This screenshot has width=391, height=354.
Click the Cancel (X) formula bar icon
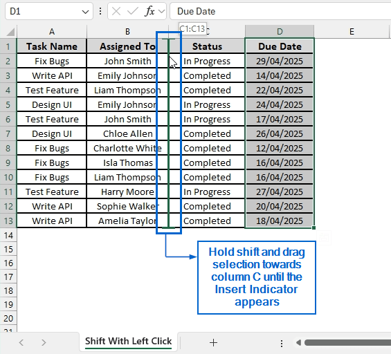(x=116, y=11)
